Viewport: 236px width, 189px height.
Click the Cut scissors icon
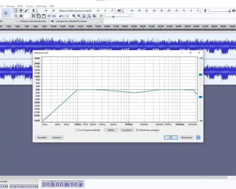(x=33, y=16)
